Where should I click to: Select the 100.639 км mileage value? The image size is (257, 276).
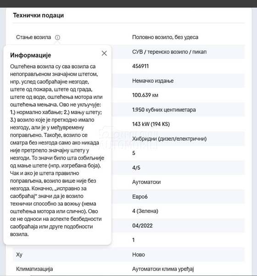[145, 95]
